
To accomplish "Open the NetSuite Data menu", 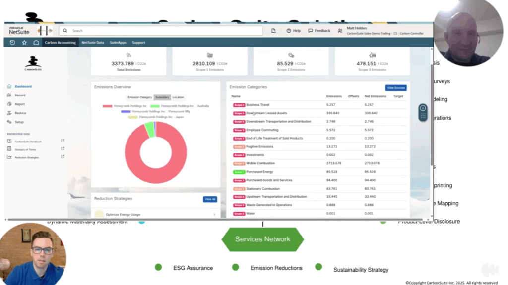I will [93, 43].
